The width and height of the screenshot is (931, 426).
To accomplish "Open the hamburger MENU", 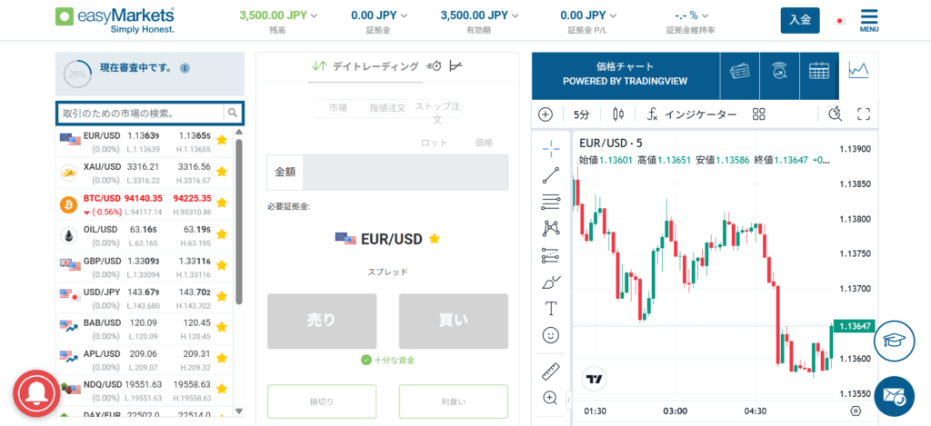I will [x=868, y=20].
